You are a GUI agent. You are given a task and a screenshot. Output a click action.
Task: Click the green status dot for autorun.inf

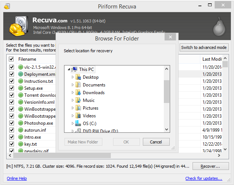pyautogui.click(x=21, y=130)
